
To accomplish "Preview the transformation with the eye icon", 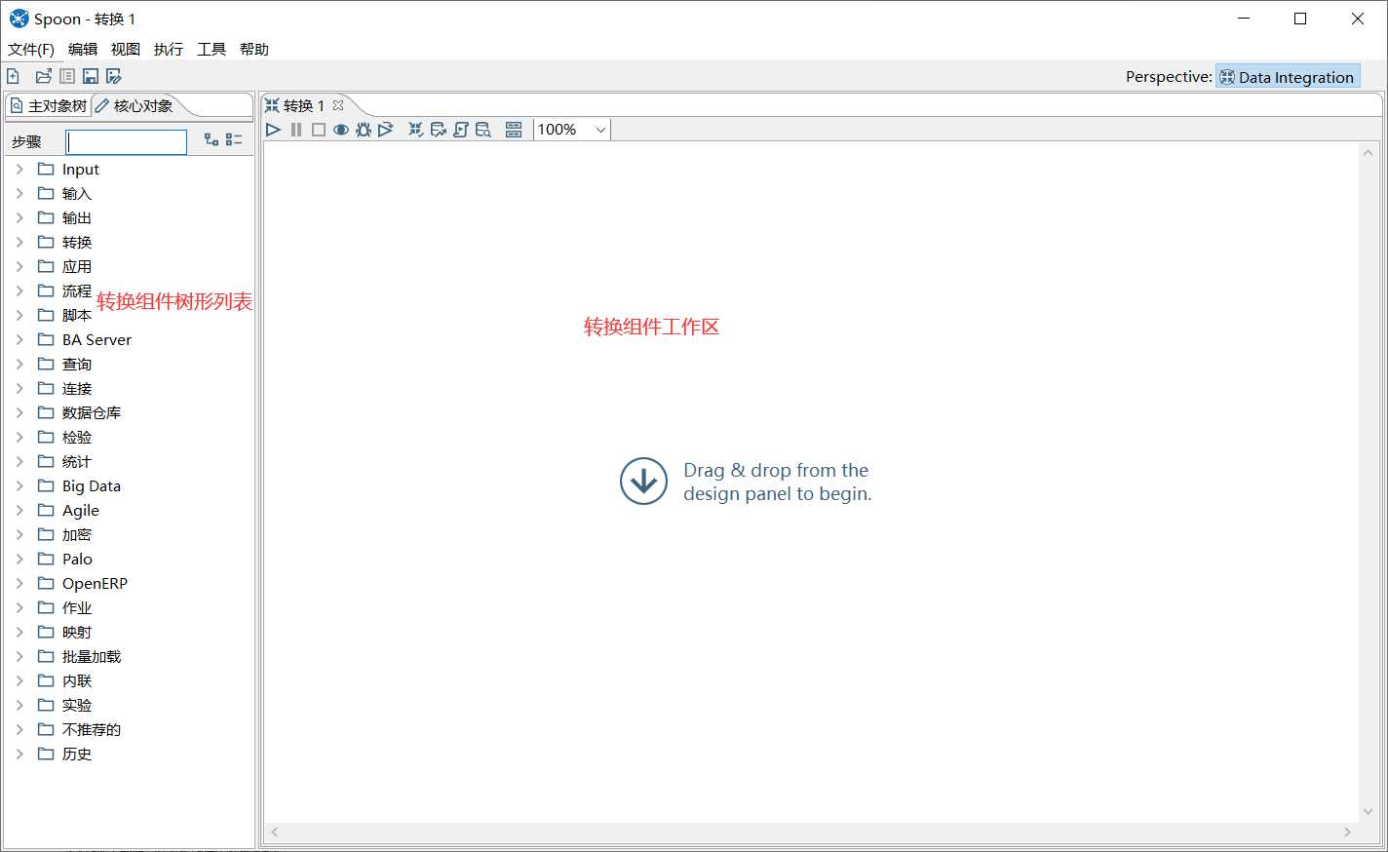I will point(341,130).
